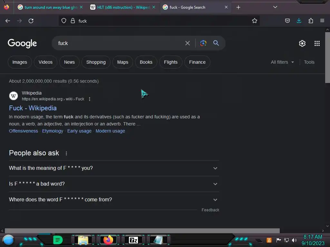Open 7-Zip from taskbar
The image size is (330, 247).
tap(133, 240)
